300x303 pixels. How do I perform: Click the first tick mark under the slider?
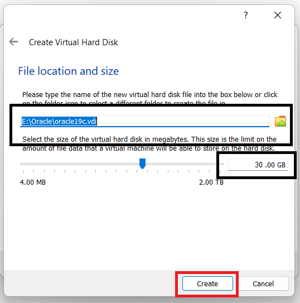(24, 171)
